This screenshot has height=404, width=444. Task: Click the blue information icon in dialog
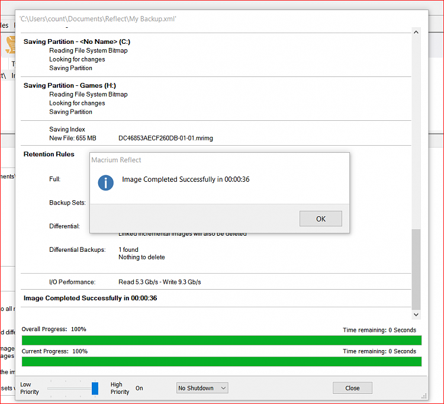105,182
